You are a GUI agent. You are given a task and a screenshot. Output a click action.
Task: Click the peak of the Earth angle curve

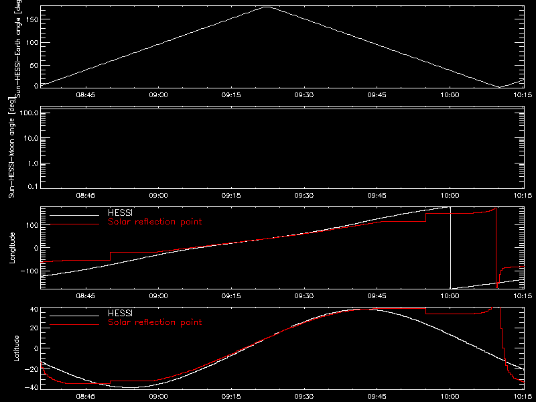tap(267, 7)
